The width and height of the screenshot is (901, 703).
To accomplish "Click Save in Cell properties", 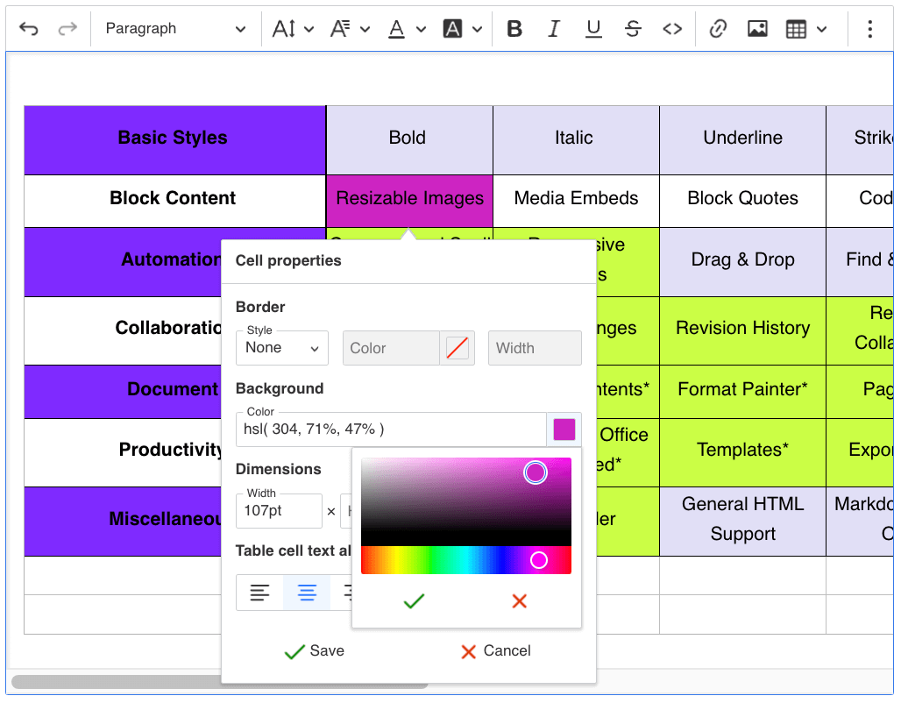I will click(315, 651).
